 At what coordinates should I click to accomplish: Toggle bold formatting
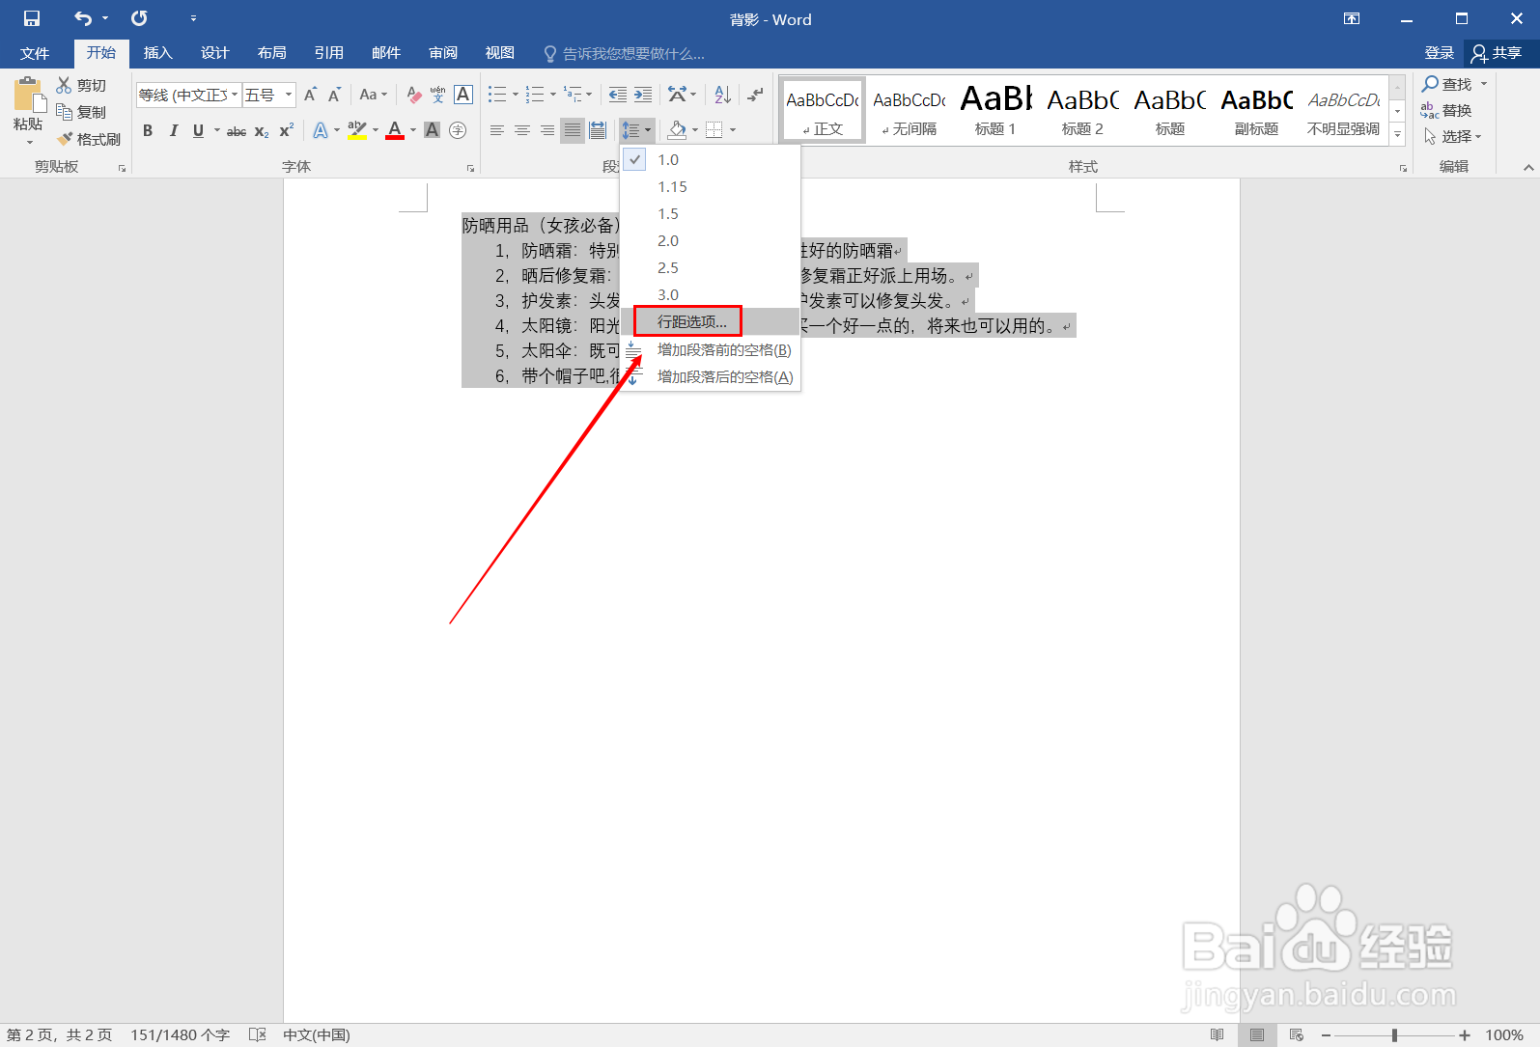pos(148,130)
